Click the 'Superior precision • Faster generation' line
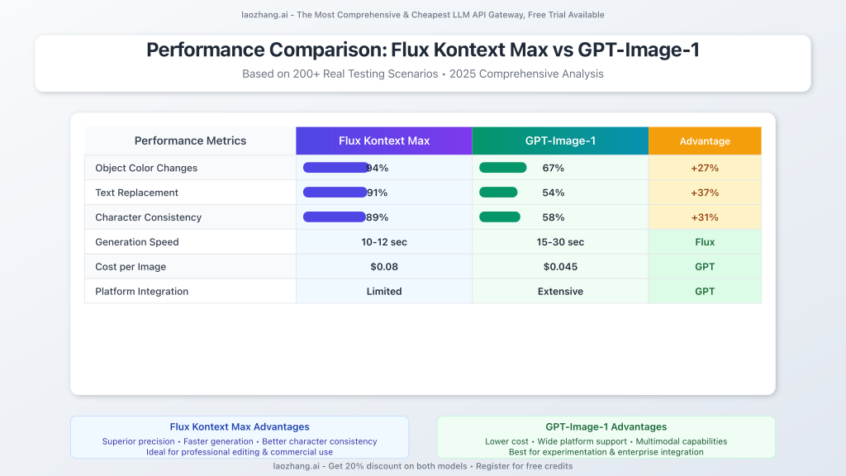This screenshot has height=476, width=846. pos(240,441)
